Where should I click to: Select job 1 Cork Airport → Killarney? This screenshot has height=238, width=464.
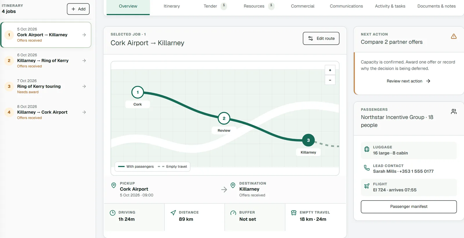[x=46, y=35]
